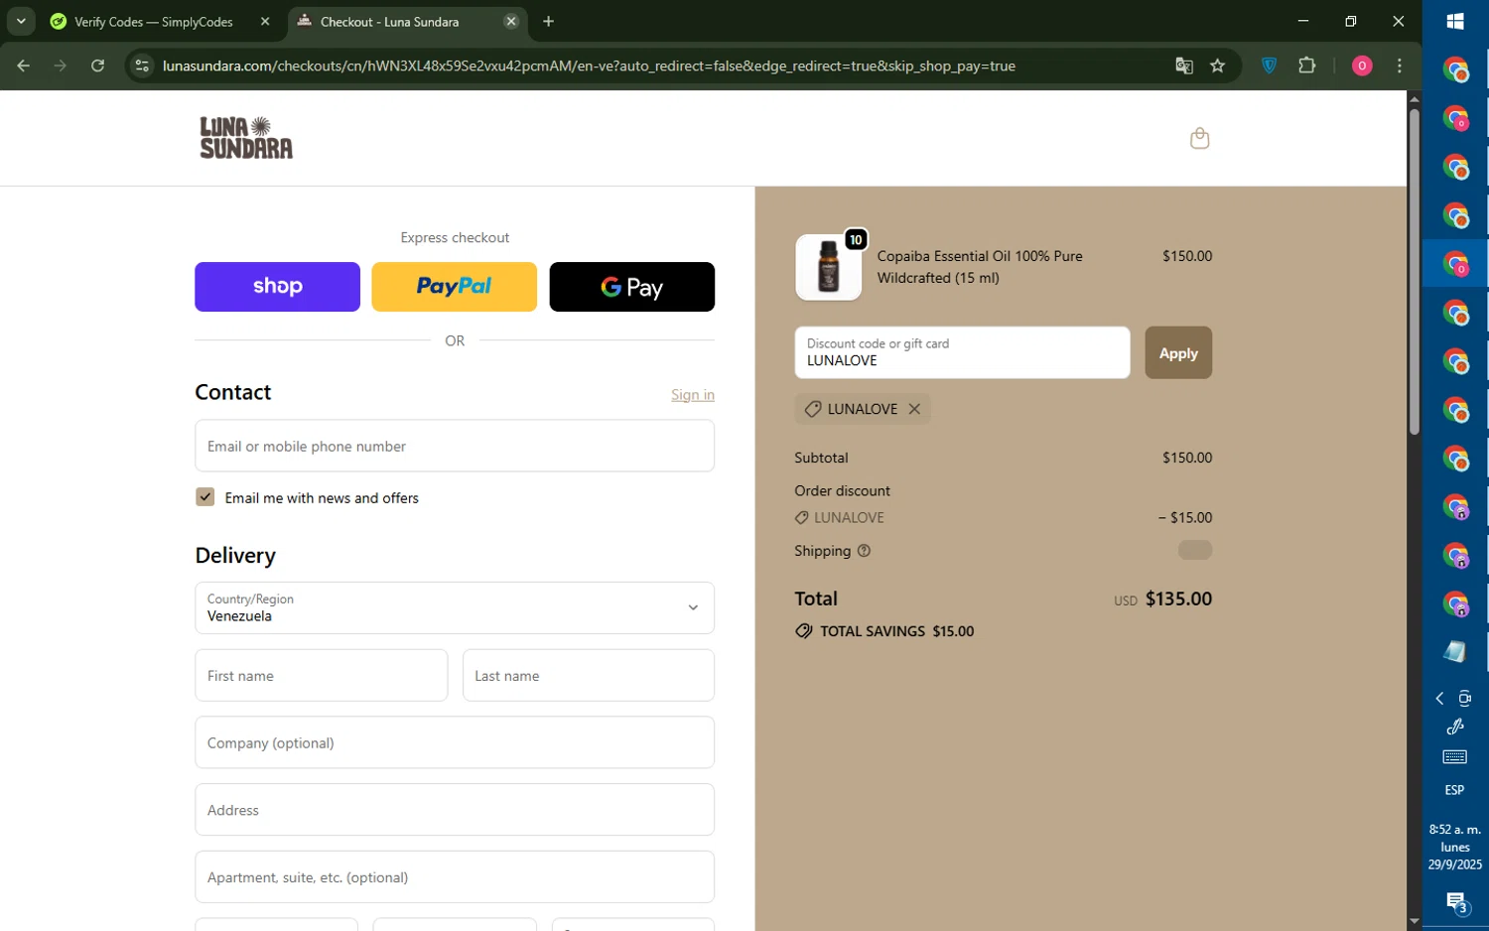Close the Verify Codes SimplyCodes tab
The width and height of the screenshot is (1489, 931).
(265, 21)
